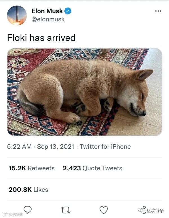This screenshot has width=169, height=218.
Task: Retweet this Floki post
Action: pos(65,210)
